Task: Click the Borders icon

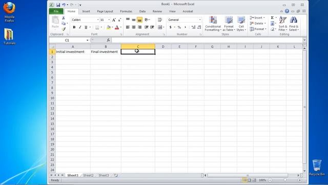Action: pyautogui.click(x=97, y=27)
